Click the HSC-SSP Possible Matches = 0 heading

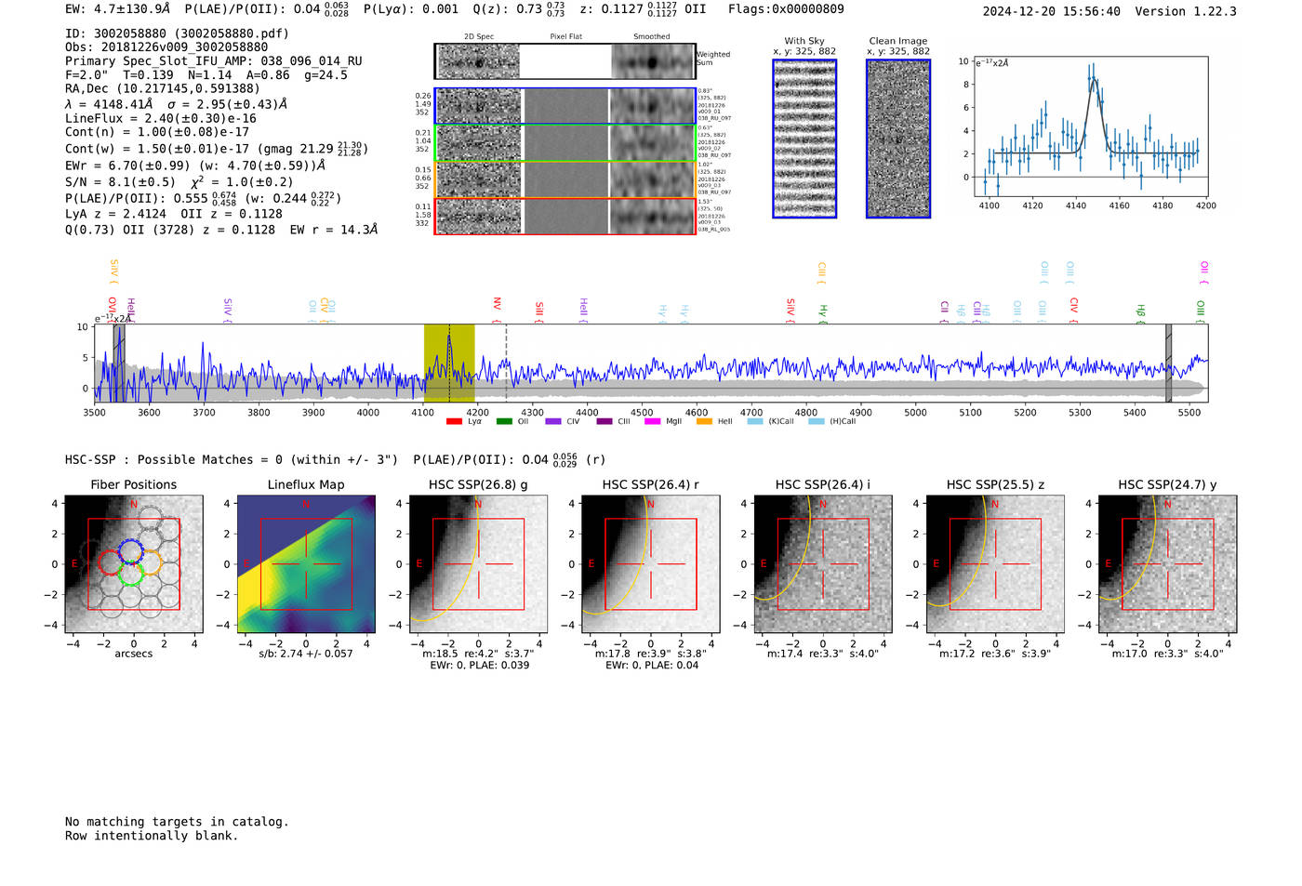tap(232, 459)
